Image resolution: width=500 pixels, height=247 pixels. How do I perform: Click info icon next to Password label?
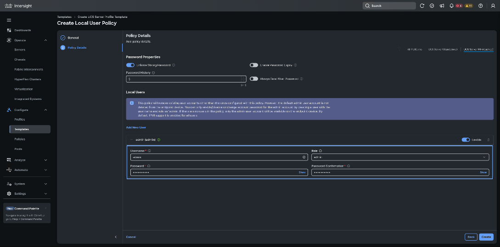[x=149, y=166]
